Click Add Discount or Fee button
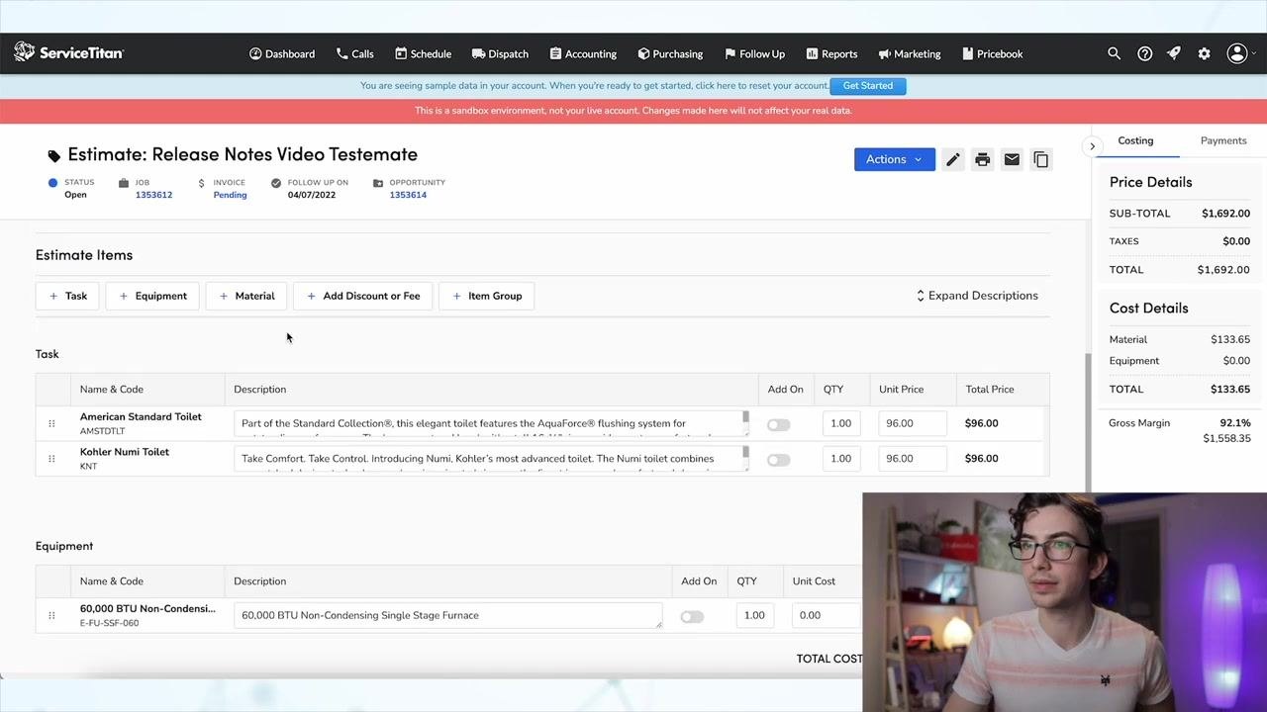 click(x=362, y=296)
